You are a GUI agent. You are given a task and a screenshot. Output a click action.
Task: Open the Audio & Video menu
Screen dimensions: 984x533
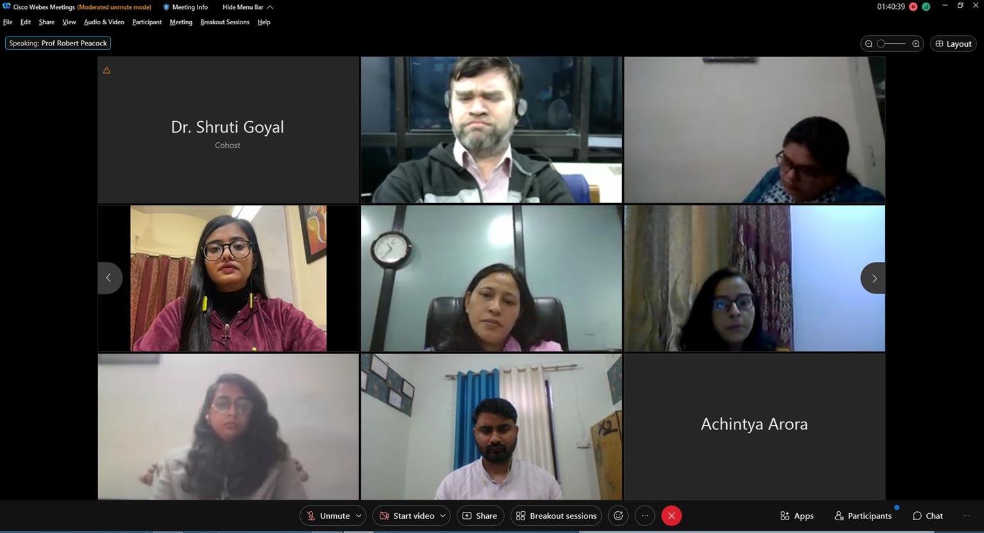point(104,22)
